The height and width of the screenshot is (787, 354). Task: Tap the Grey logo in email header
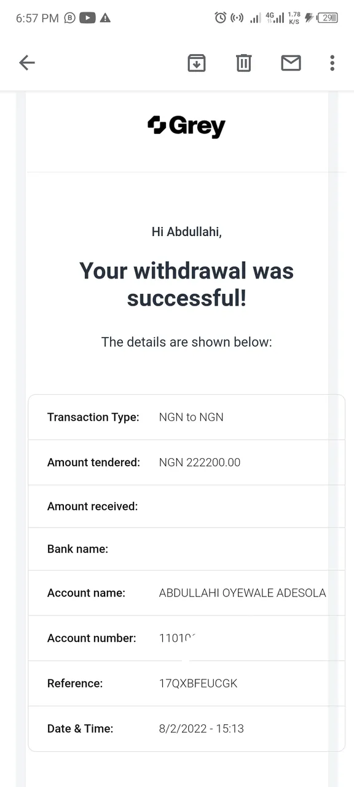tap(187, 126)
